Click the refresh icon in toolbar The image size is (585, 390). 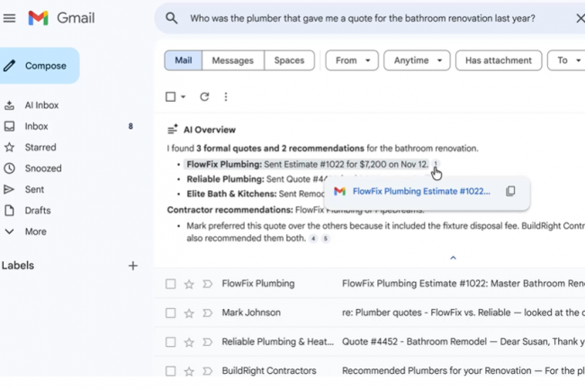pyautogui.click(x=204, y=96)
